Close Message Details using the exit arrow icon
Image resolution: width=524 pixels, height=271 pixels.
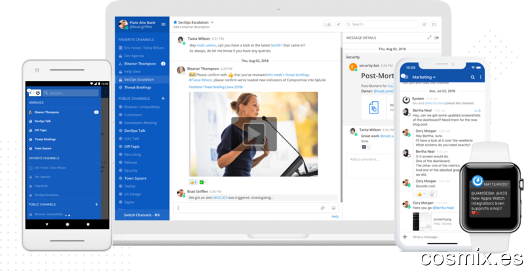point(437,38)
